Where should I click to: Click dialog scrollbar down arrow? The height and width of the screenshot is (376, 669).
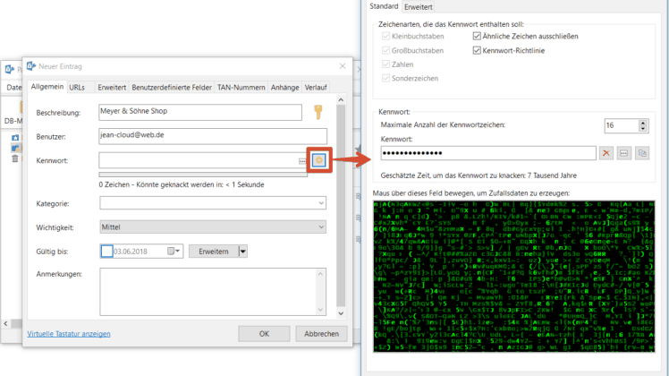pos(341,313)
